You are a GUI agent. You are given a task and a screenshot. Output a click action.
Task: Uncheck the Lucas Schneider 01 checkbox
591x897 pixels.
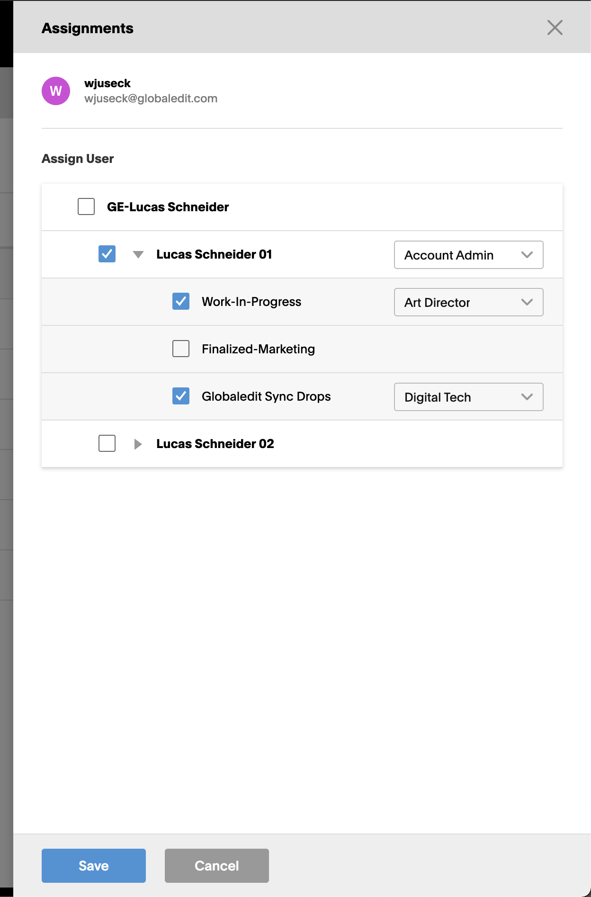(107, 254)
